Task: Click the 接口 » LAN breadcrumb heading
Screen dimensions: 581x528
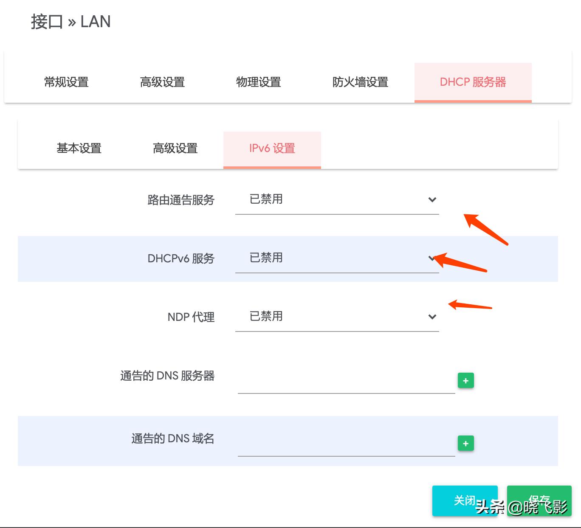Action: [70, 21]
